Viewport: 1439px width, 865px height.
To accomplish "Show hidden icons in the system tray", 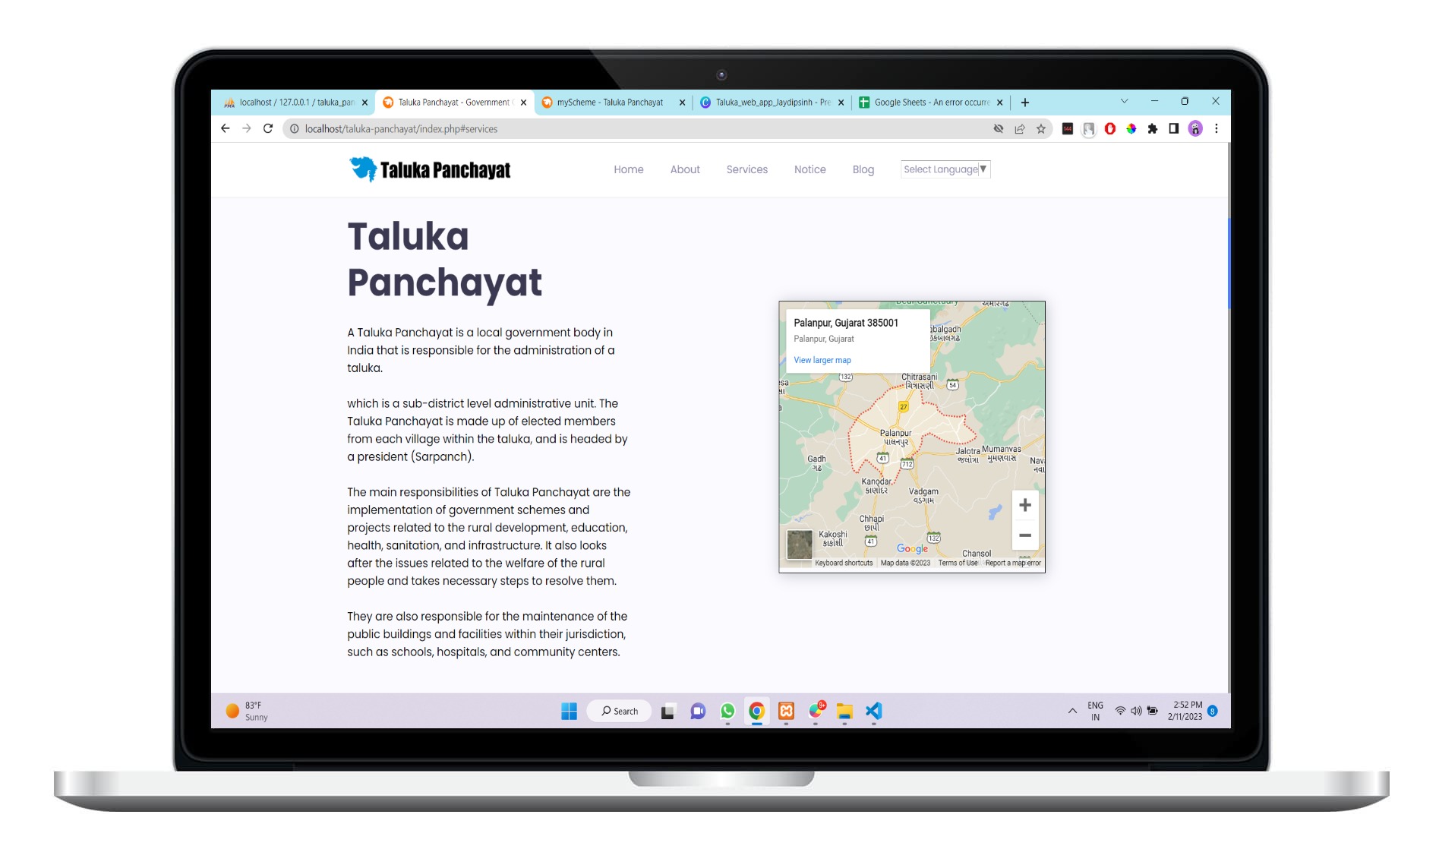I will (1072, 712).
